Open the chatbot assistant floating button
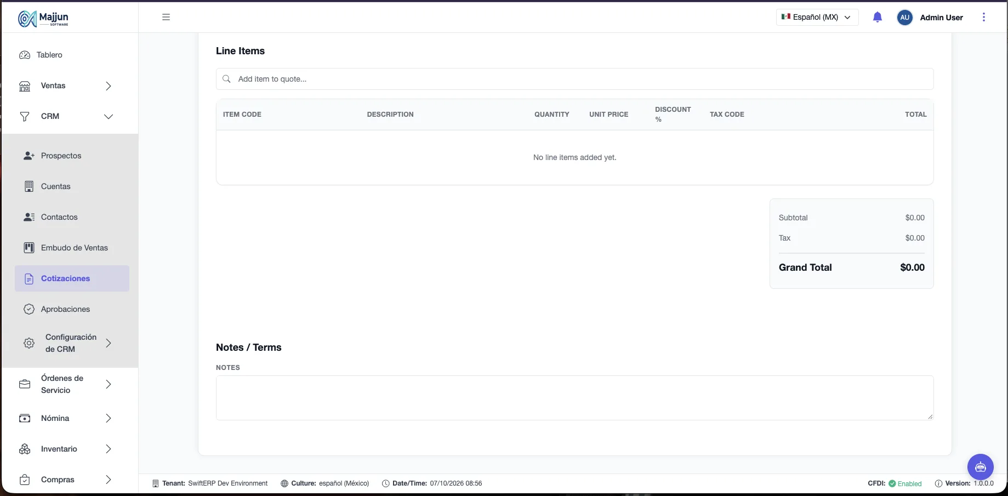This screenshot has height=496, width=1008. pyautogui.click(x=981, y=467)
